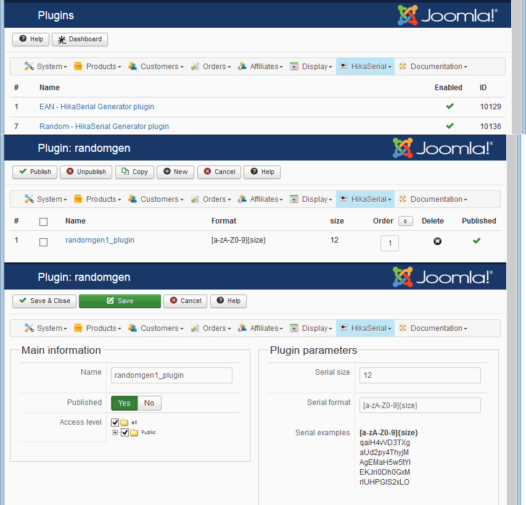Expand the Public access level tree node

[115, 433]
